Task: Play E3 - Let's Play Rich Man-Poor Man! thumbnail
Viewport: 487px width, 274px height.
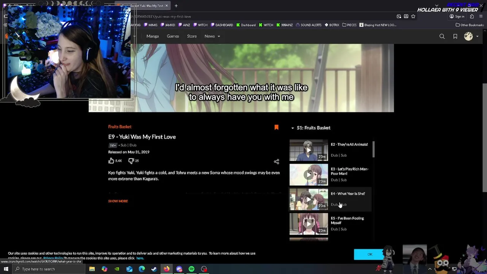Action: (309, 175)
